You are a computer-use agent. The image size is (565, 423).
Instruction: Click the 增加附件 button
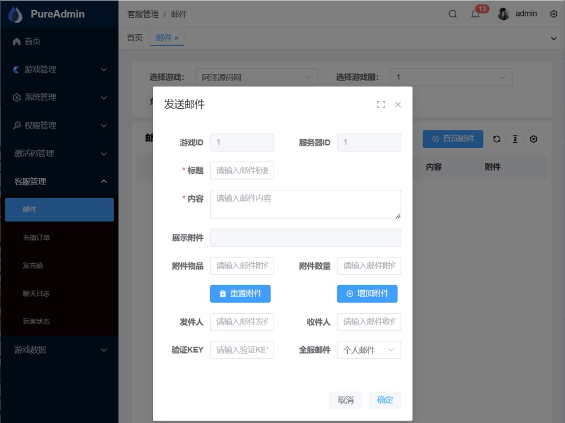(367, 294)
